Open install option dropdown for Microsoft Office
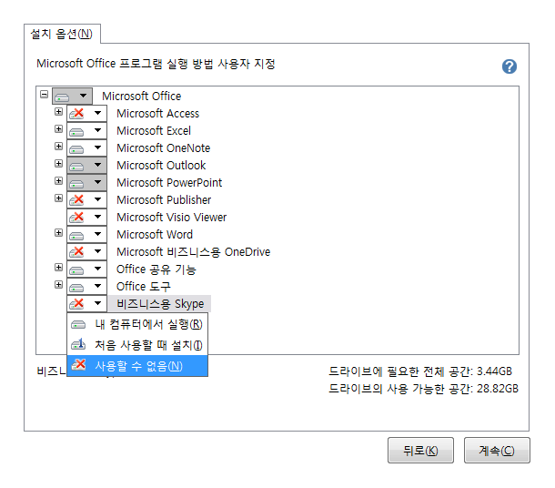 click(73, 96)
